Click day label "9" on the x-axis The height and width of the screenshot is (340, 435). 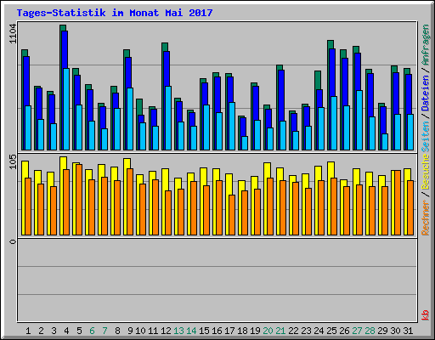pyautogui.click(x=130, y=331)
